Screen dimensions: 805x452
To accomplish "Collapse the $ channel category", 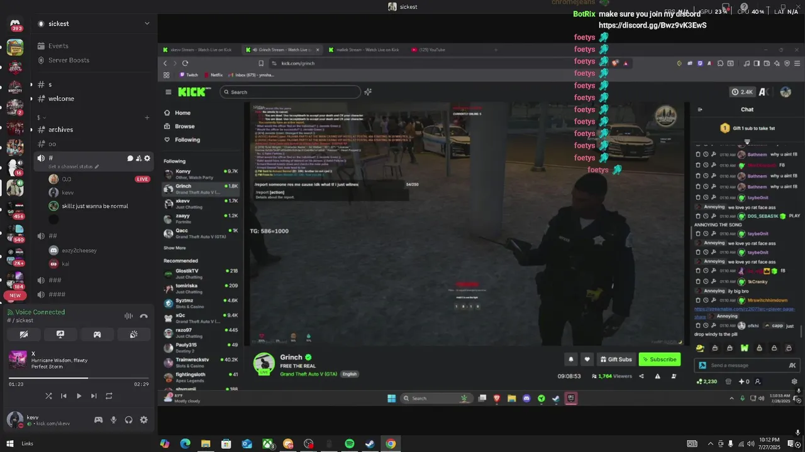I will [x=42, y=117].
